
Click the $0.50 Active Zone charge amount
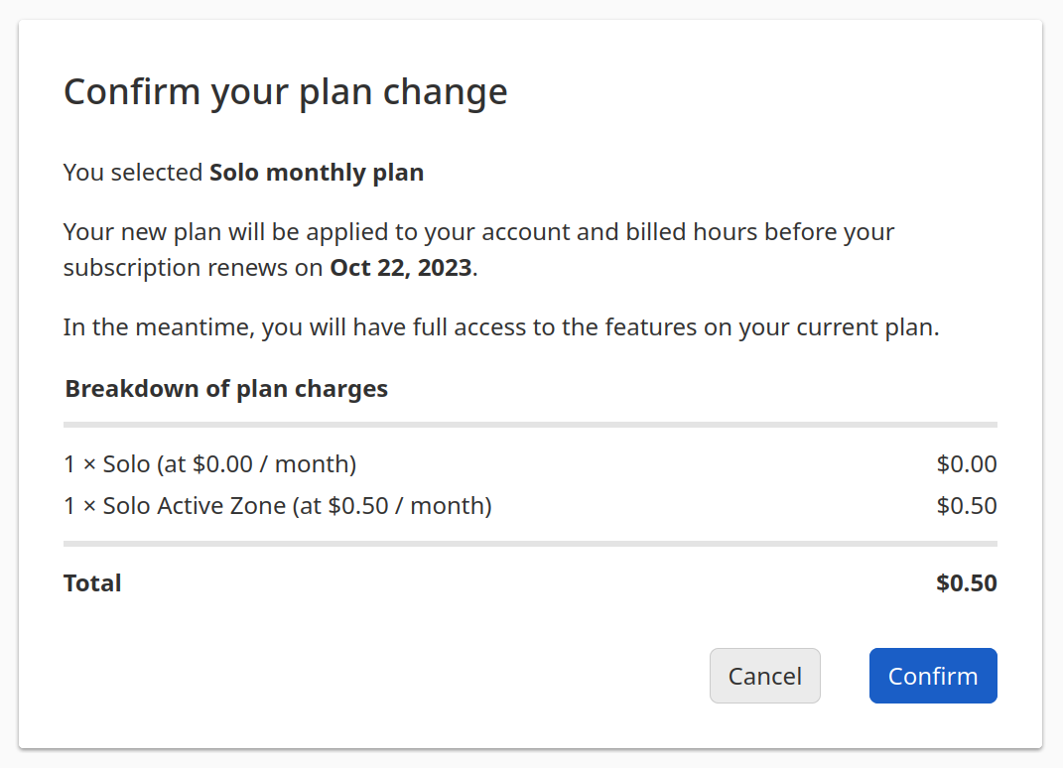[966, 506]
